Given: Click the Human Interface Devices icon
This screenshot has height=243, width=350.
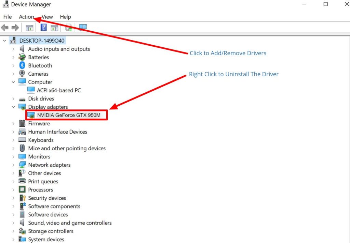Looking at the screenshot, I should point(22,132).
